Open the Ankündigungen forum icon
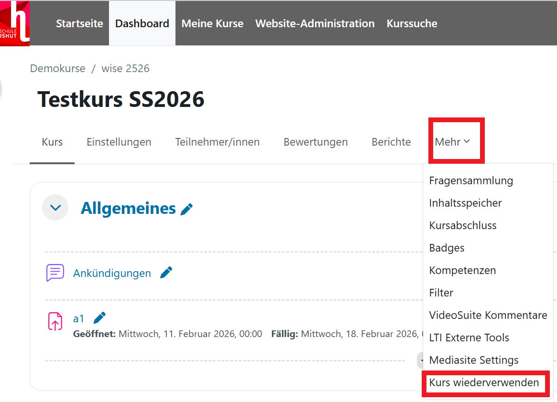The image size is (557, 402). tap(55, 273)
